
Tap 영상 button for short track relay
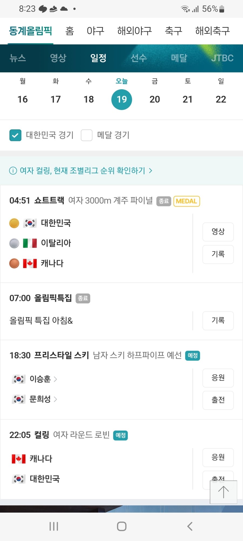pos(218,232)
